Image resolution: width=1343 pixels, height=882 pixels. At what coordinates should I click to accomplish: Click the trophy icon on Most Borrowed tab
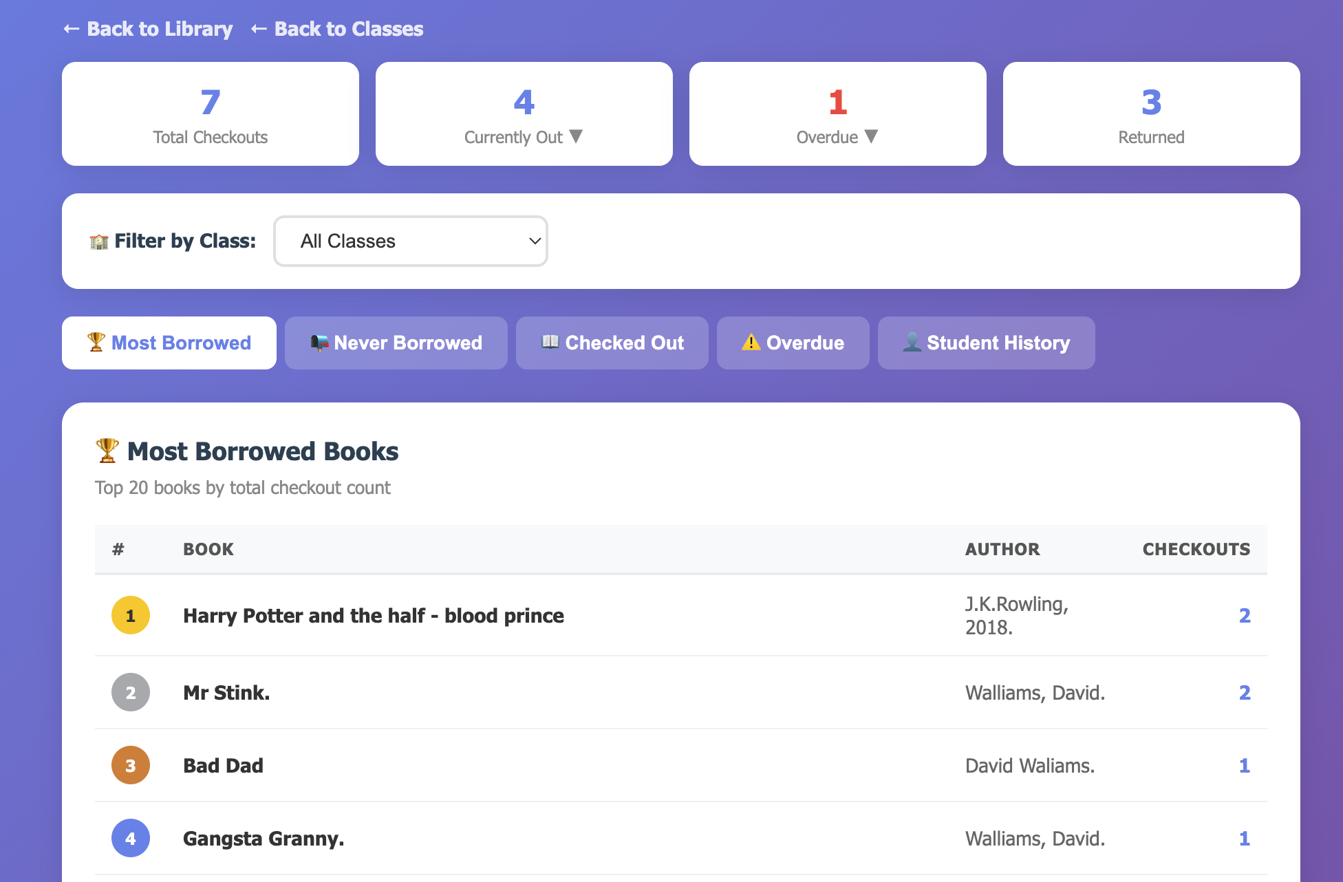96,342
